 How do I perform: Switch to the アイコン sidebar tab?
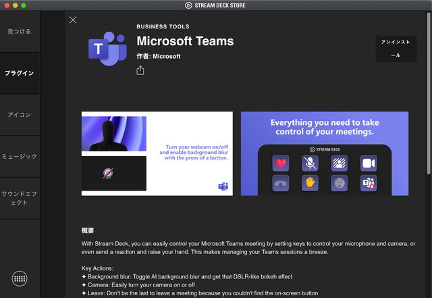pos(20,115)
